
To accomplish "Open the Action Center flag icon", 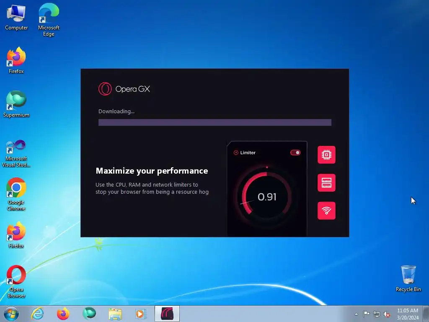I will pyautogui.click(x=366, y=314).
